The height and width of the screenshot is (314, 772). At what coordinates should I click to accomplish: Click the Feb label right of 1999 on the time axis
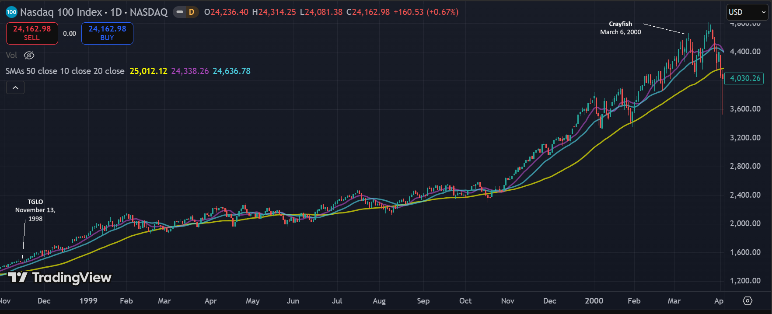click(x=126, y=301)
